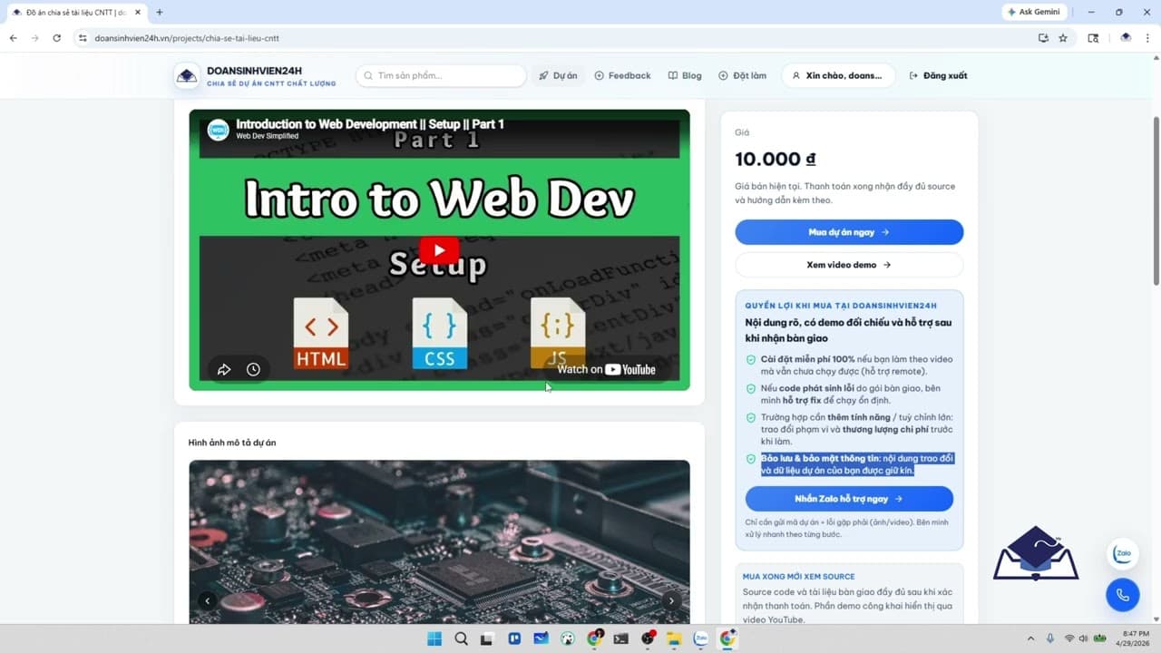Click Mua dự án ngay button
Image resolution: width=1161 pixels, height=653 pixels.
(849, 232)
